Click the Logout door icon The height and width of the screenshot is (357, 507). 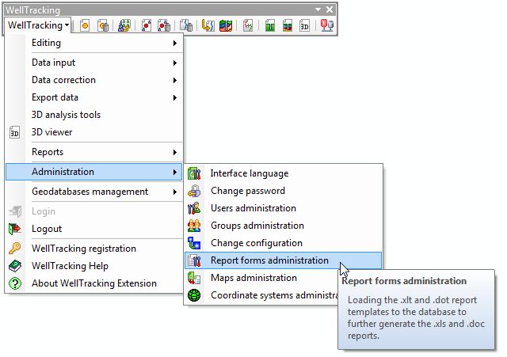[x=14, y=229]
